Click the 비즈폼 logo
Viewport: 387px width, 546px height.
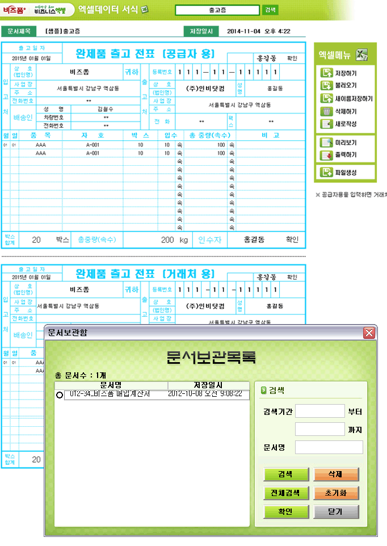[14, 10]
